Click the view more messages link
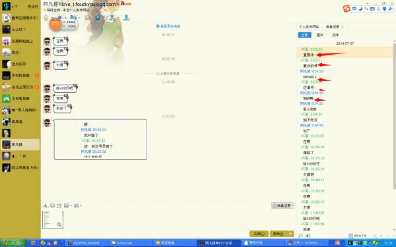396x247 pixels. [168, 26]
